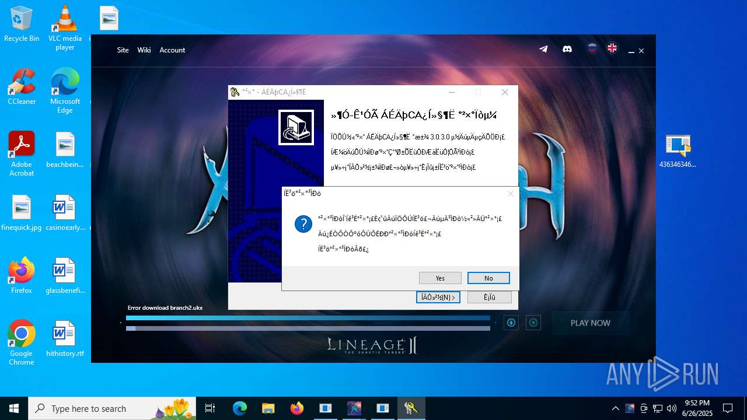Open the Windows Start menu
Viewport: 747px width, 420px height.
[x=14, y=408]
